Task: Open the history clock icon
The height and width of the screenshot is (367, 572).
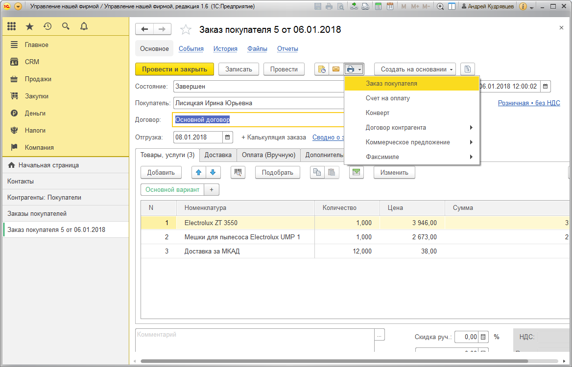Action: 48,26
